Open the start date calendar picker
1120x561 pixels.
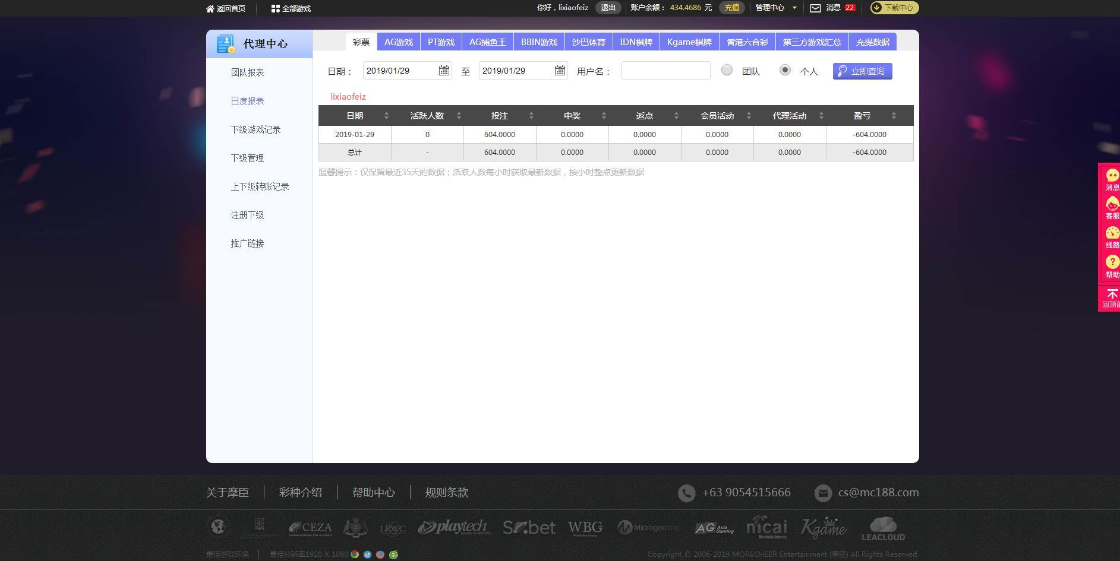coord(444,70)
